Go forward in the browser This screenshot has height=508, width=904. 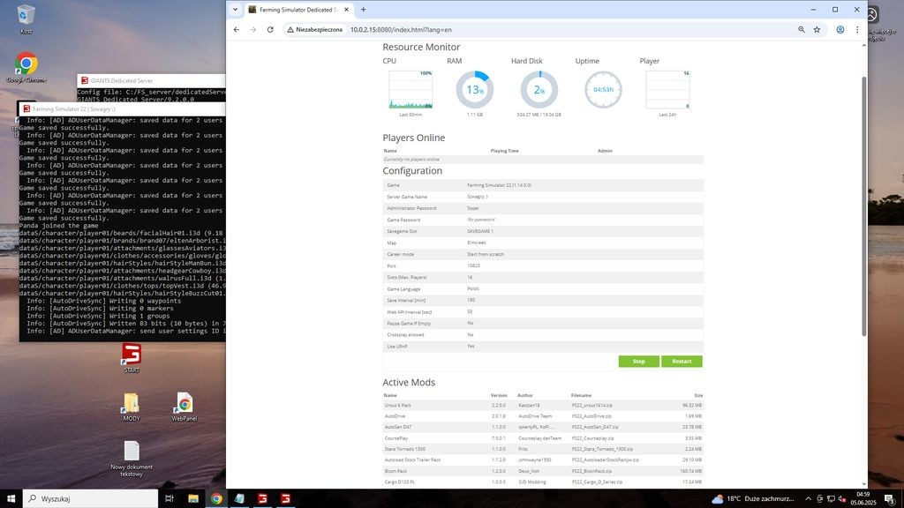pos(252,29)
